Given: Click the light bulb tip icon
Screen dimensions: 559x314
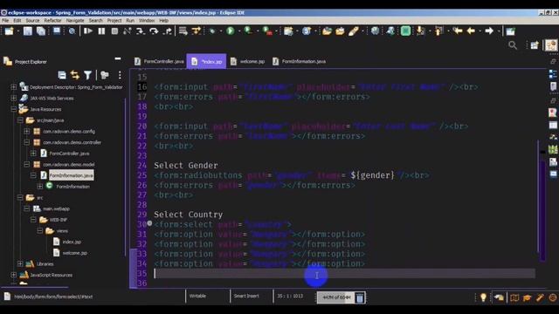Looking at the screenshot, I should tap(483, 297).
